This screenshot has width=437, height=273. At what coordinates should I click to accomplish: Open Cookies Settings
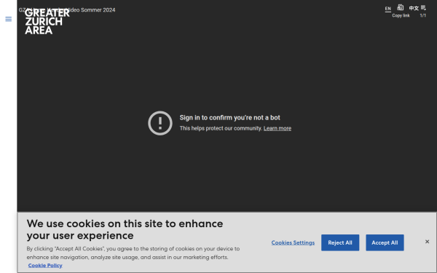coord(293,242)
